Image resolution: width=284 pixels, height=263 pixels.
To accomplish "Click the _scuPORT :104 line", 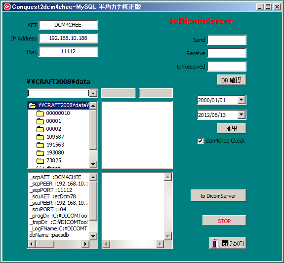I will [48, 209].
